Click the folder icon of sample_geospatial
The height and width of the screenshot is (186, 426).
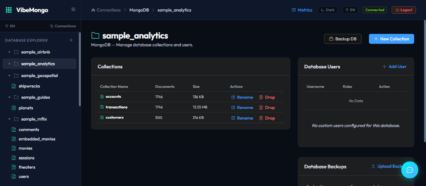16,75
